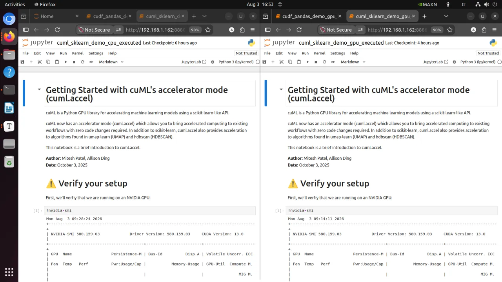Open JupyterLab link in left window
The height and width of the screenshot is (282, 502).
click(x=194, y=62)
